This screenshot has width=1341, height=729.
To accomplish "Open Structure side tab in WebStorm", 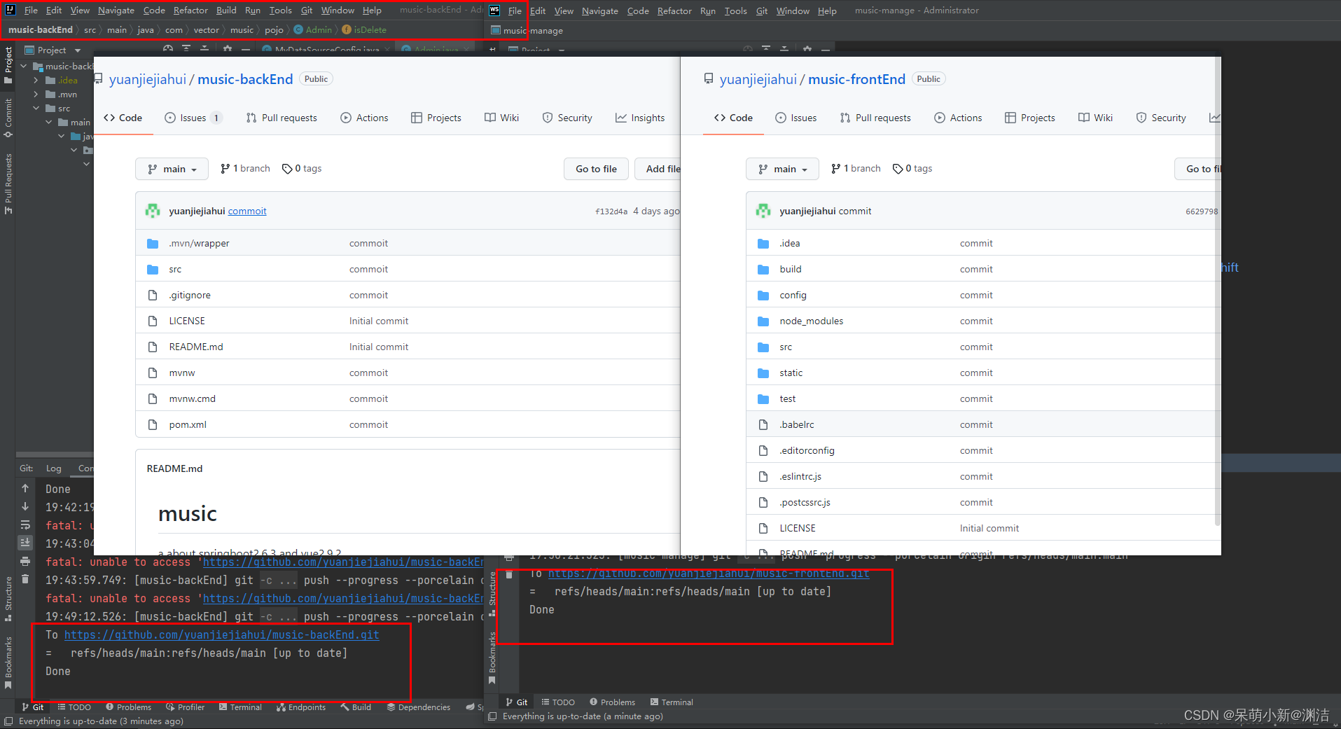I will pos(492,594).
